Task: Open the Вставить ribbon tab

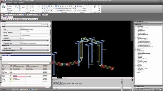Action: [x=9, y=4]
